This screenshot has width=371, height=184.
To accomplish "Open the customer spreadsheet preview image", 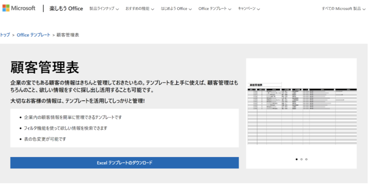I will 301,112.
